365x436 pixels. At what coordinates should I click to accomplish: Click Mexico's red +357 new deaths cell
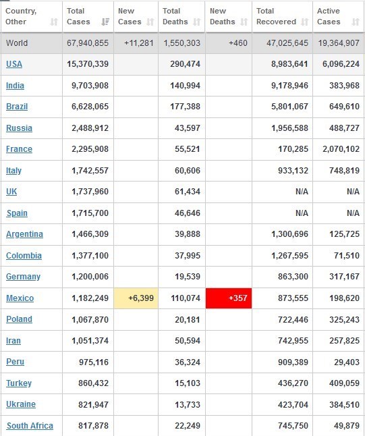point(229,298)
